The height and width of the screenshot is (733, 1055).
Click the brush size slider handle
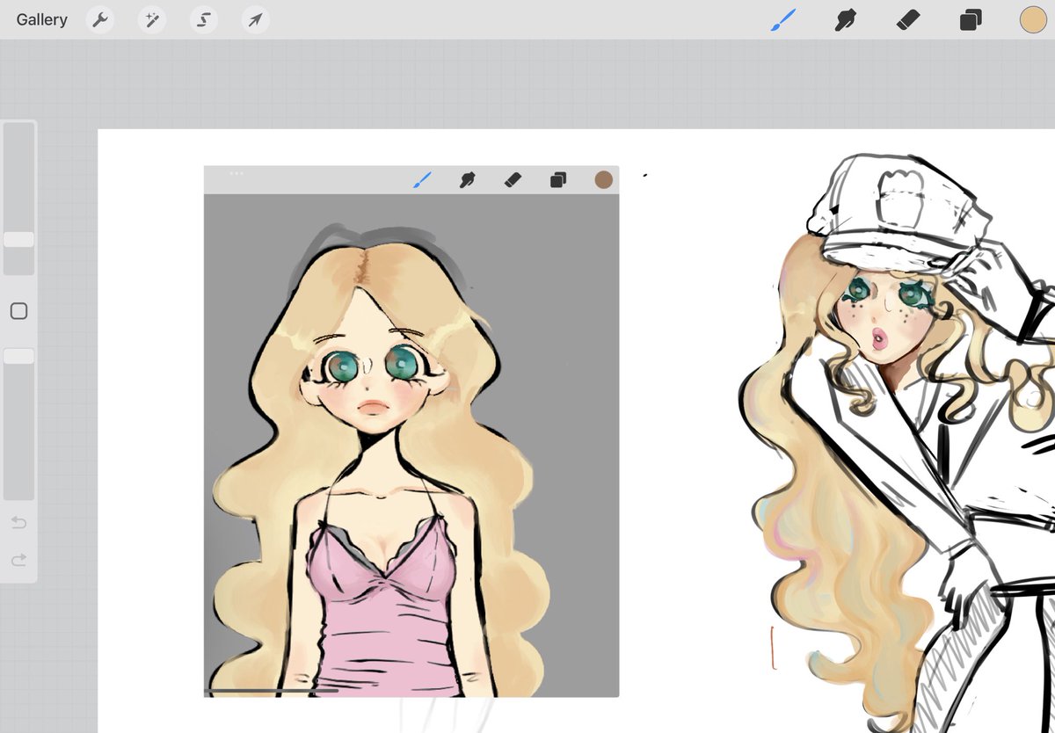tap(18, 240)
